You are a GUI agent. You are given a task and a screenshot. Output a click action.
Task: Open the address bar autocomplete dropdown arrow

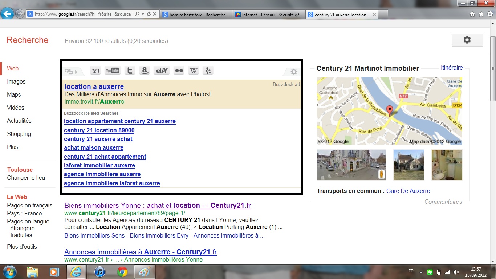[x=143, y=14]
